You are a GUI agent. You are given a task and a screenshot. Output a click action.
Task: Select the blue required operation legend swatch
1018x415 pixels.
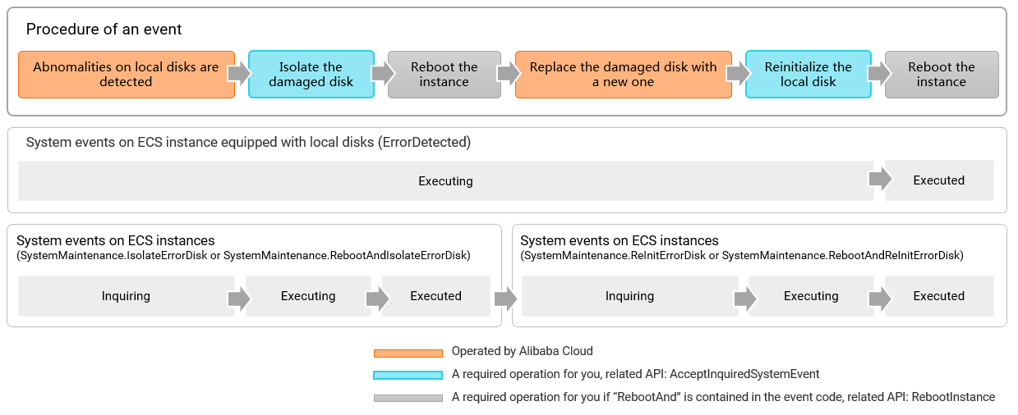pyautogui.click(x=408, y=376)
